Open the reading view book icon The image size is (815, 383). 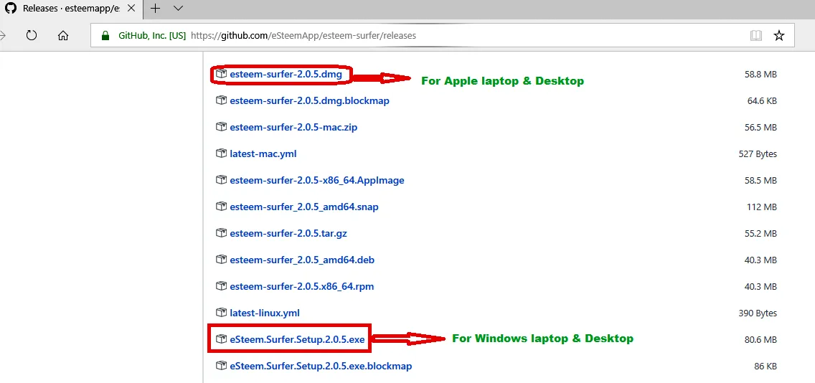(755, 35)
